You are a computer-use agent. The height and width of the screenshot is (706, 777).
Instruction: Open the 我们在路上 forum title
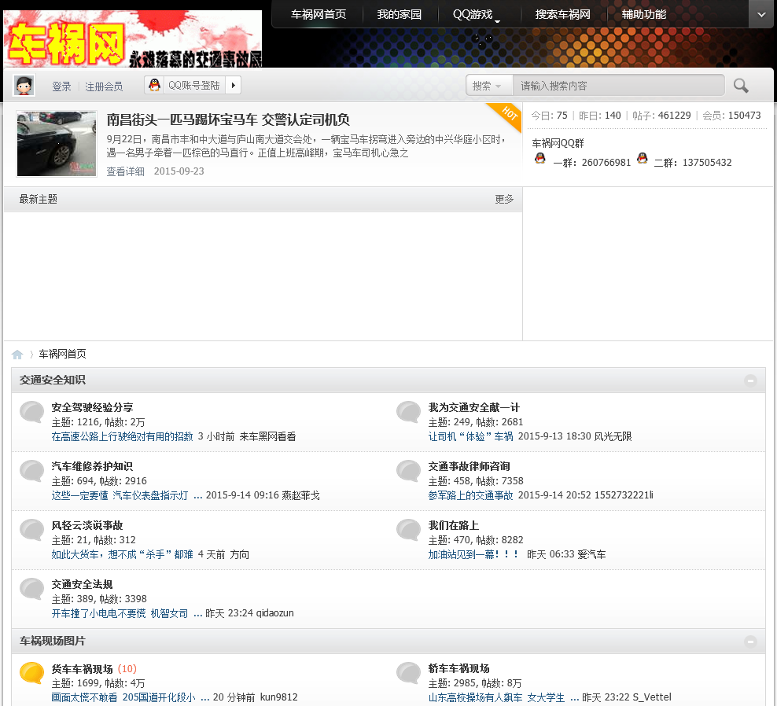454,525
